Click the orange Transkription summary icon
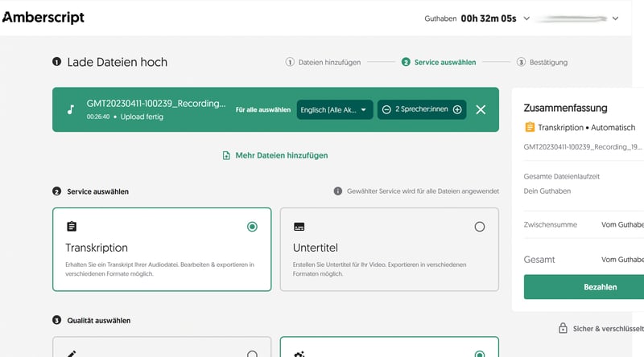Viewport: 644px width, 357px height. pos(530,127)
